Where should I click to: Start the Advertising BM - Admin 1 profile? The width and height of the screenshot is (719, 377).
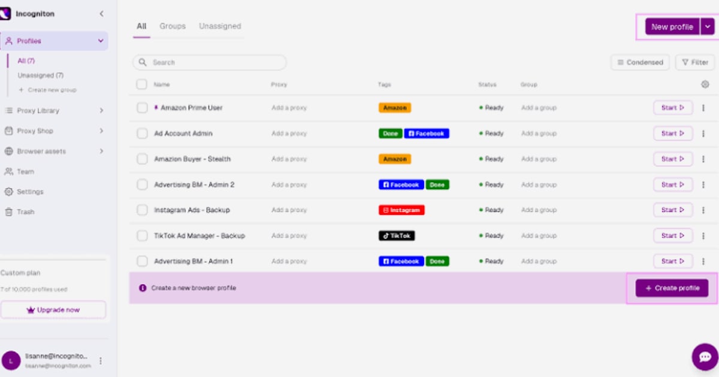[673, 262]
